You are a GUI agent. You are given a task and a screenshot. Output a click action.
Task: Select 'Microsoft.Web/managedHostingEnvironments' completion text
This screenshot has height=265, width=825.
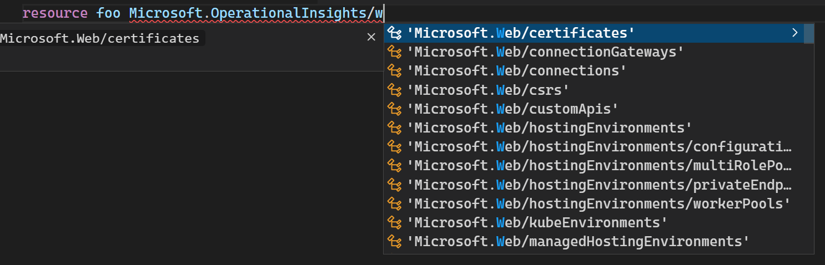pyautogui.click(x=578, y=241)
